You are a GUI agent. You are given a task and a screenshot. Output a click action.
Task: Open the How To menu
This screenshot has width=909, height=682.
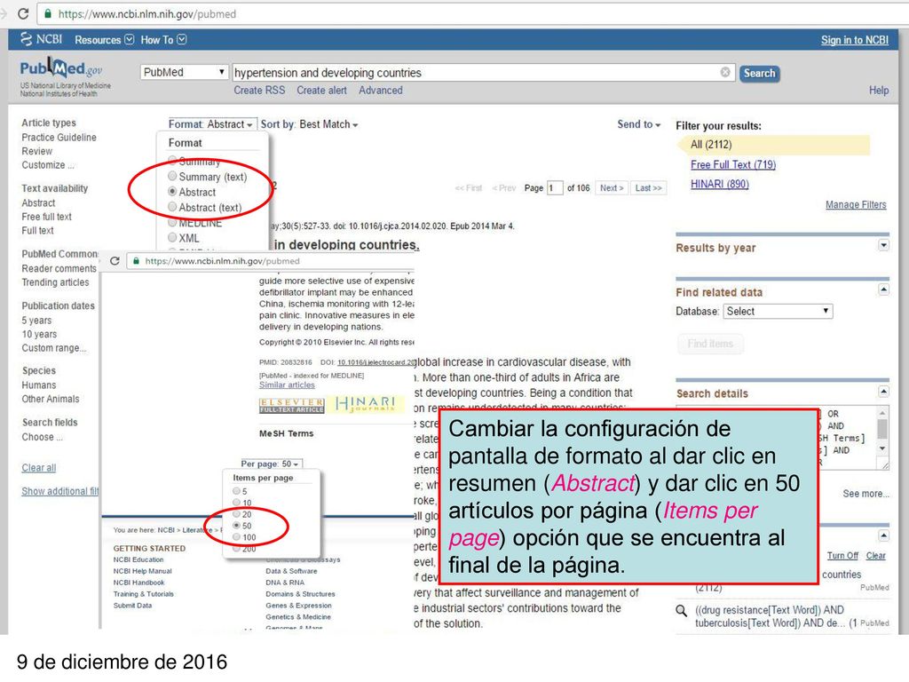point(163,39)
